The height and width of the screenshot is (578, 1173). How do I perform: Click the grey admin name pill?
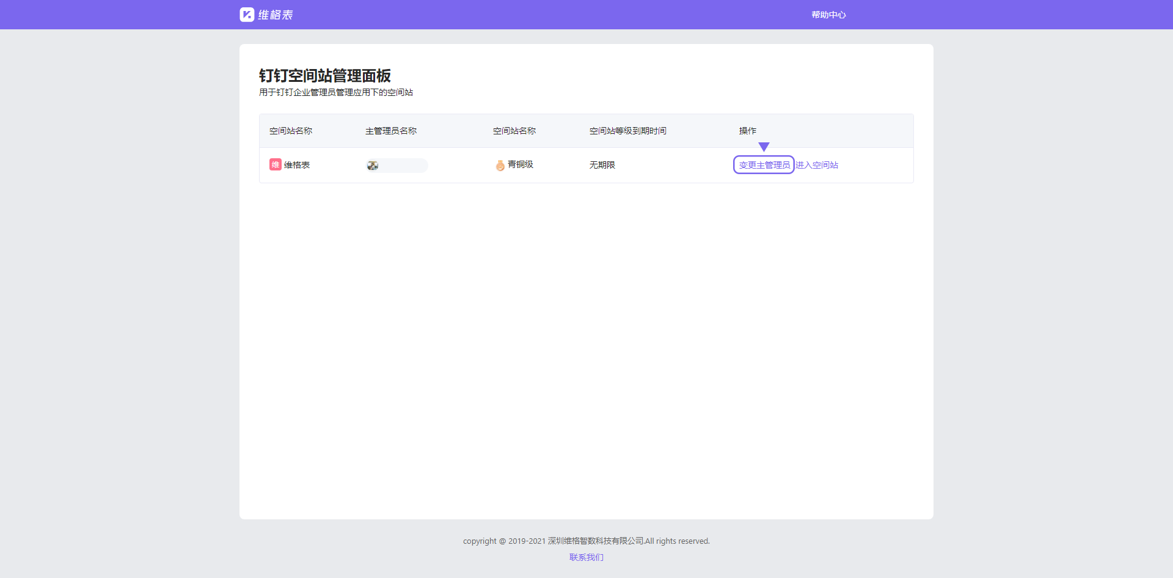pyautogui.click(x=403, y=166)
